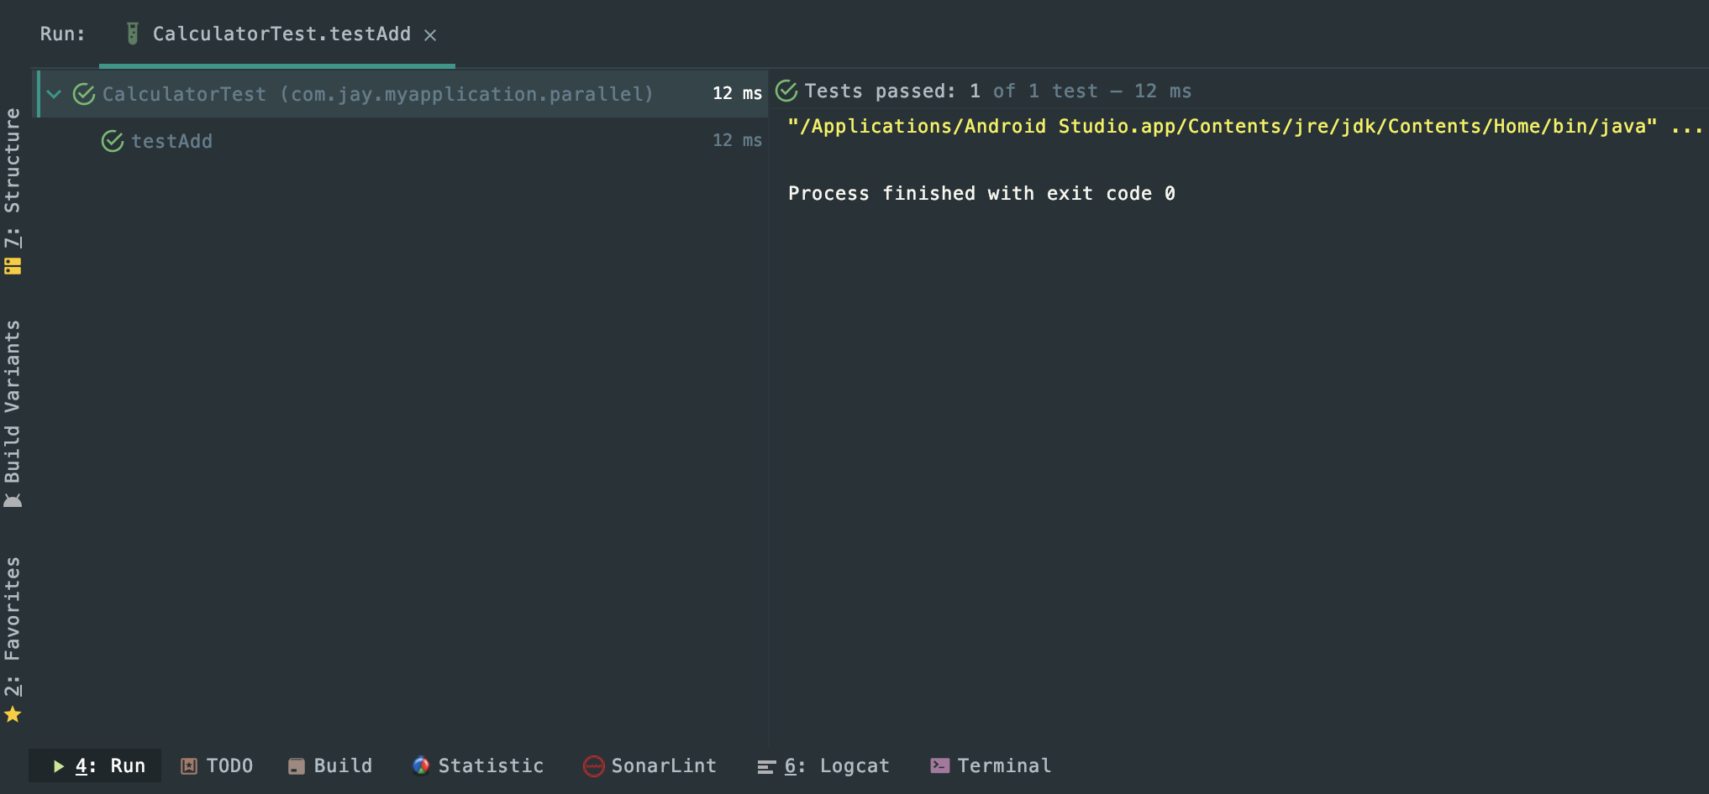Open the Build tool window

(x=331, y=765)
